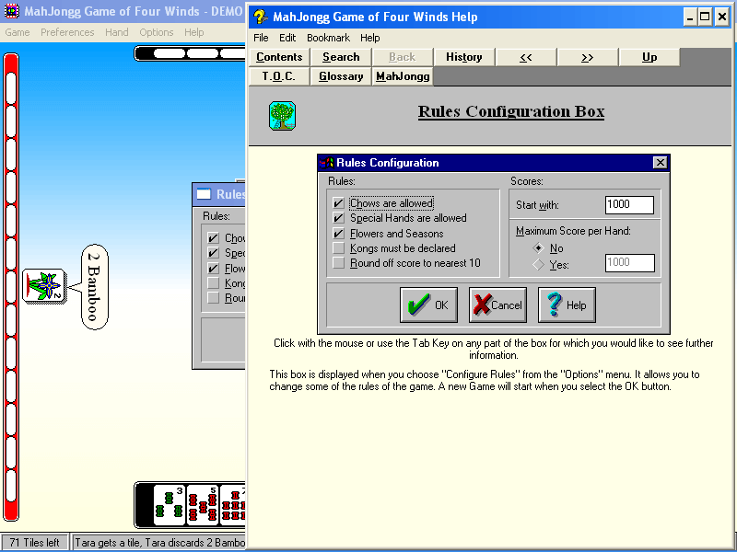Select the 3 Bamboo tile in hand
This screenshot has width=737, height=552.
(170, 504)
